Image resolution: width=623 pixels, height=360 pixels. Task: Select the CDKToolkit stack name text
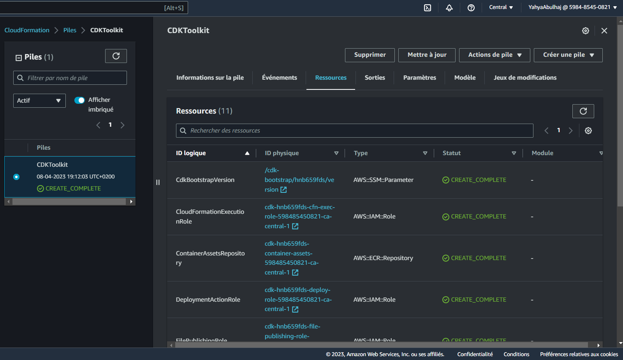52,165
